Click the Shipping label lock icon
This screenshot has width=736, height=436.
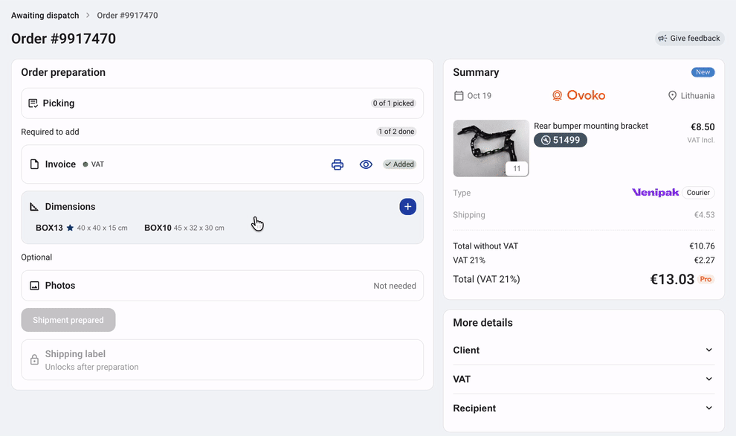[x=34, y=360]
